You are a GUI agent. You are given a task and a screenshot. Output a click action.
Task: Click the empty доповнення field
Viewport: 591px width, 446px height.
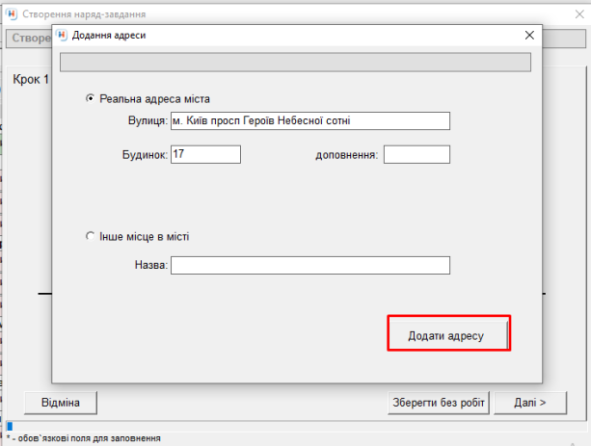(x=416, y=154)
